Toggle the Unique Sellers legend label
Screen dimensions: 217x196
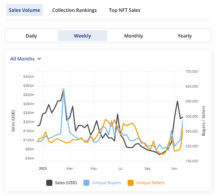tap(150, 183)
